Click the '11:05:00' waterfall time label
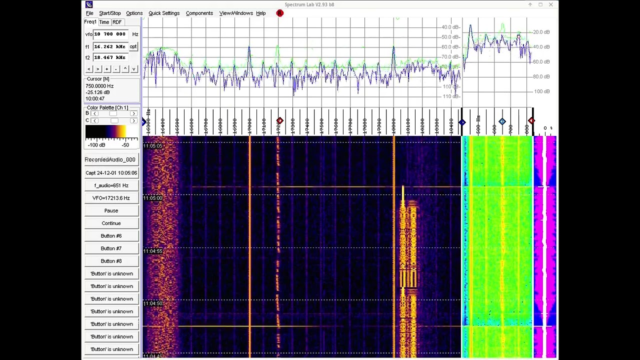The width and height of the screenshot is (640, 360). tap(153, 198)
